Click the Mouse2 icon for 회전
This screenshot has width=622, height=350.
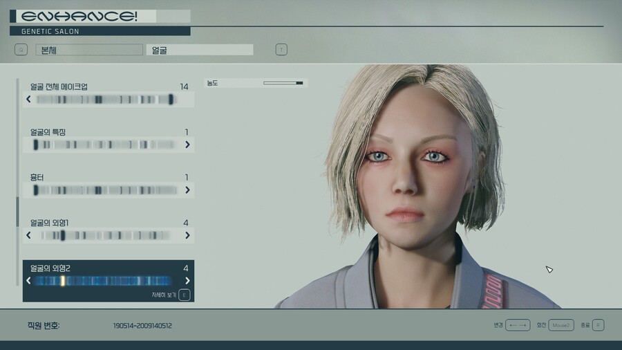tap(561, 325)
